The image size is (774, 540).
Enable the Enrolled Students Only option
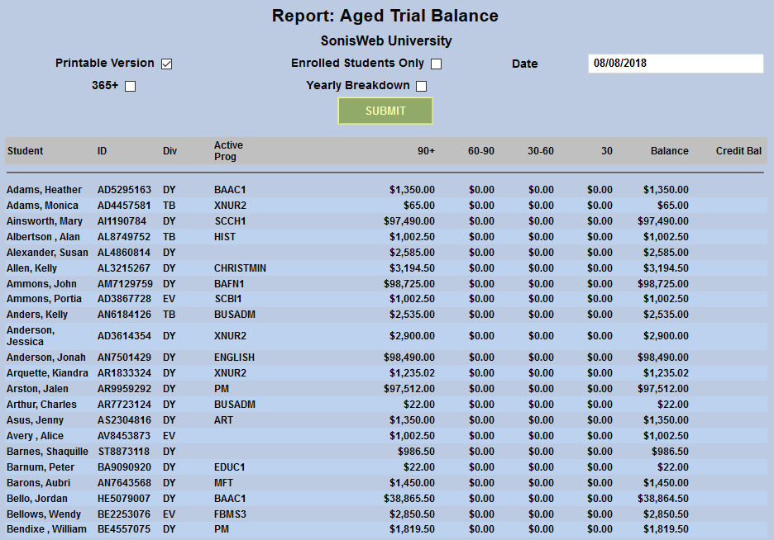click(x=436, y=63)
